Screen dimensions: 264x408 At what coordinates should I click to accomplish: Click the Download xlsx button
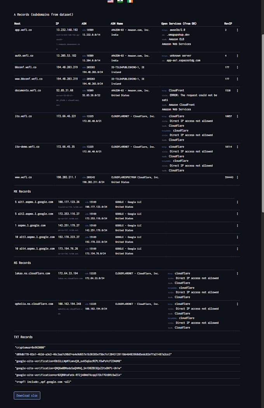coord(27,396)
